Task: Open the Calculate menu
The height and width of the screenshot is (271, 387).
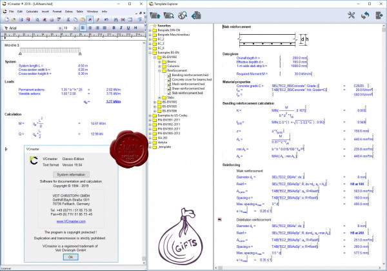Action: point(32,12)
